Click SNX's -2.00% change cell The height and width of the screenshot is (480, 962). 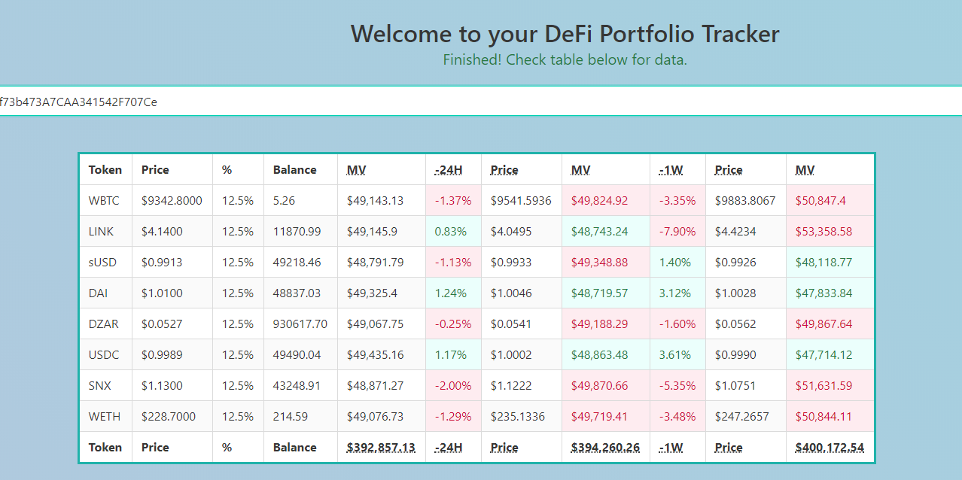[453, 385]
